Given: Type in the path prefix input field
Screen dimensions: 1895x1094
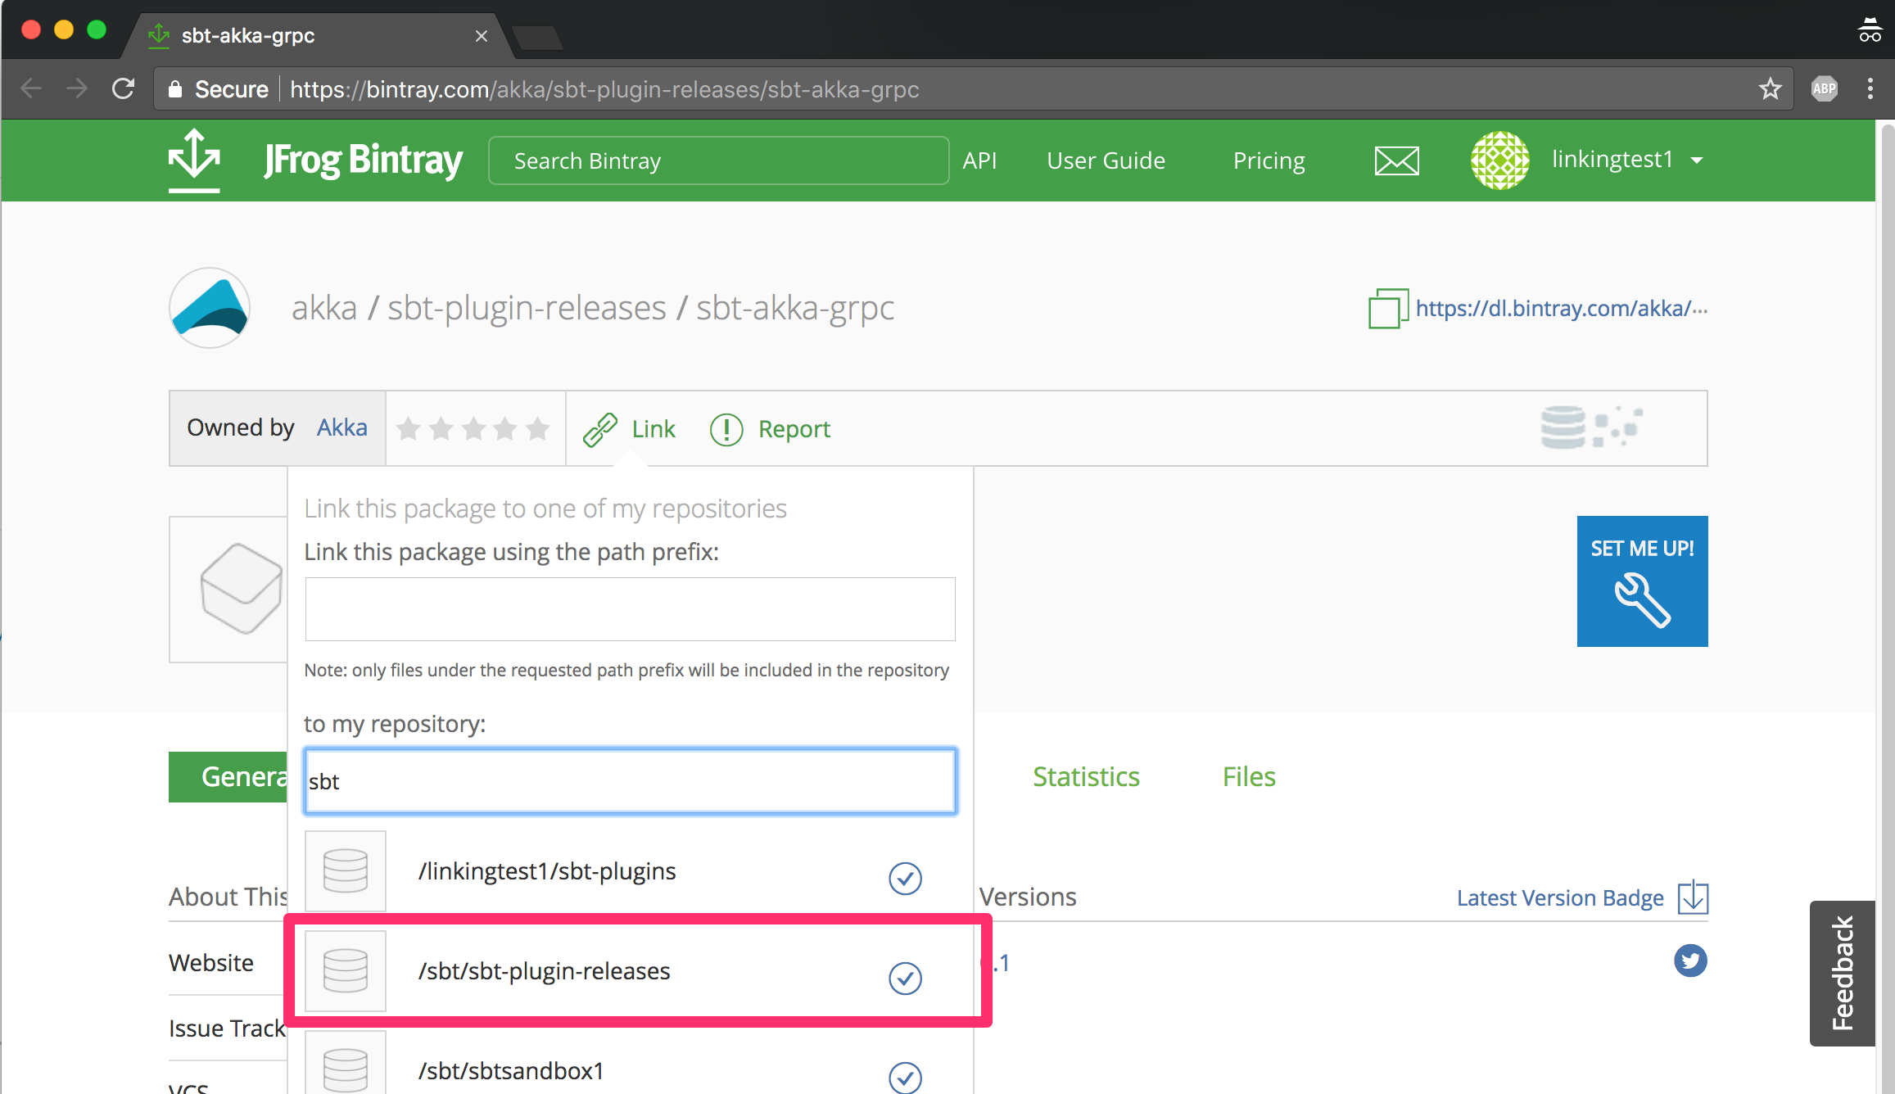Looking at the screenshot, I should coord(629,608).
